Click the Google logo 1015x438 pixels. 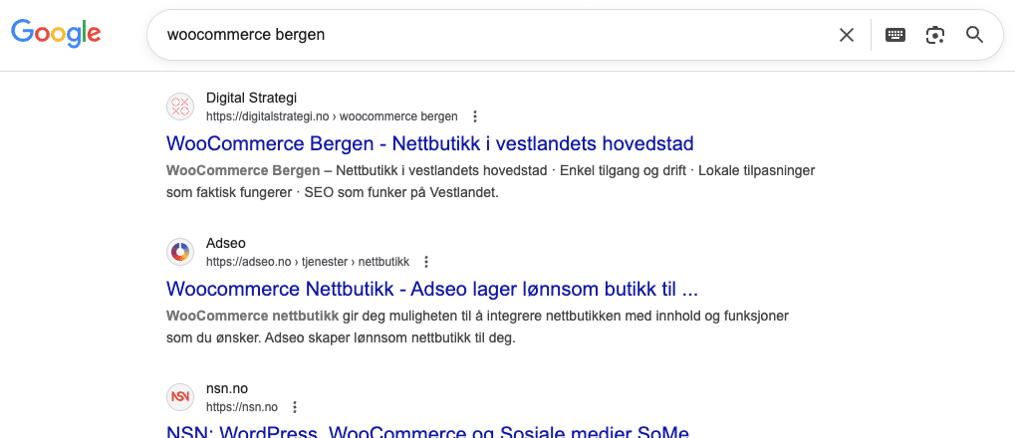[56, 34]
